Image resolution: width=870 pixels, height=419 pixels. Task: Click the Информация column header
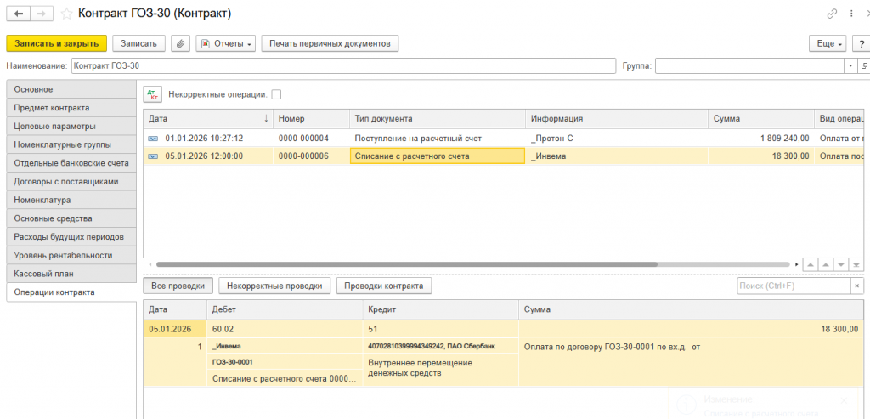pyautogui.click(x=617, y=118)
